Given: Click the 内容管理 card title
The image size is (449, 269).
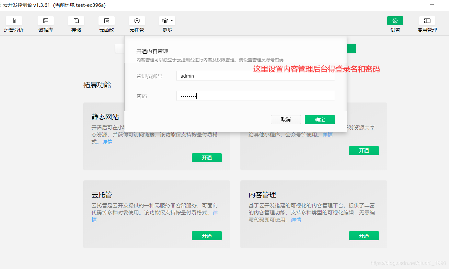Looking at the screenshot, I should click(262, 195).
